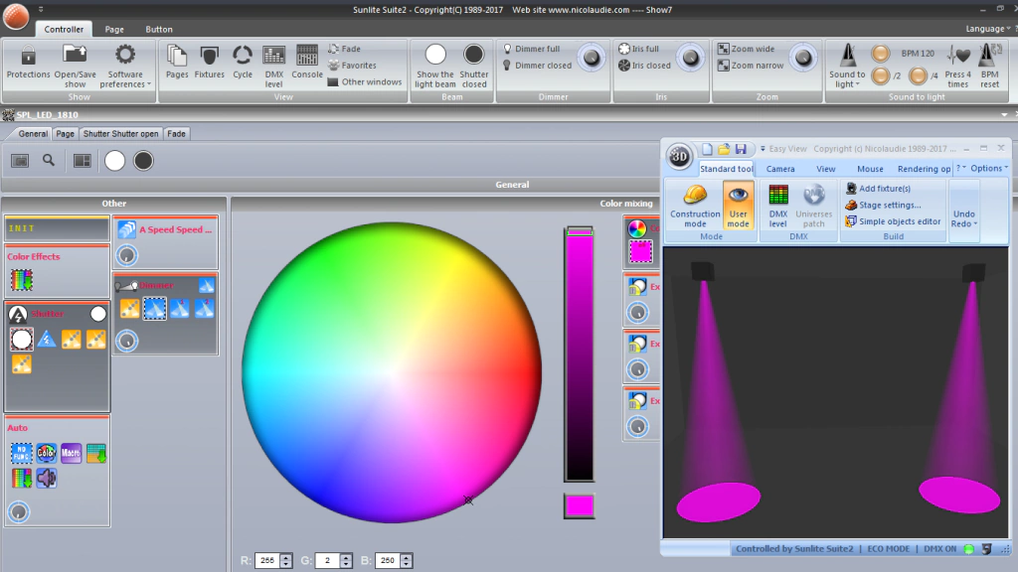1018x572 pixels.
Task: Open Undo Redo dropdown
Action: pos(963,217)
